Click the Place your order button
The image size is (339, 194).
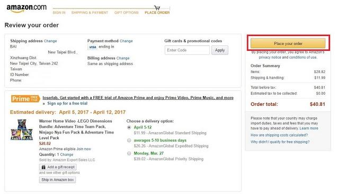[x=288, y=43]
